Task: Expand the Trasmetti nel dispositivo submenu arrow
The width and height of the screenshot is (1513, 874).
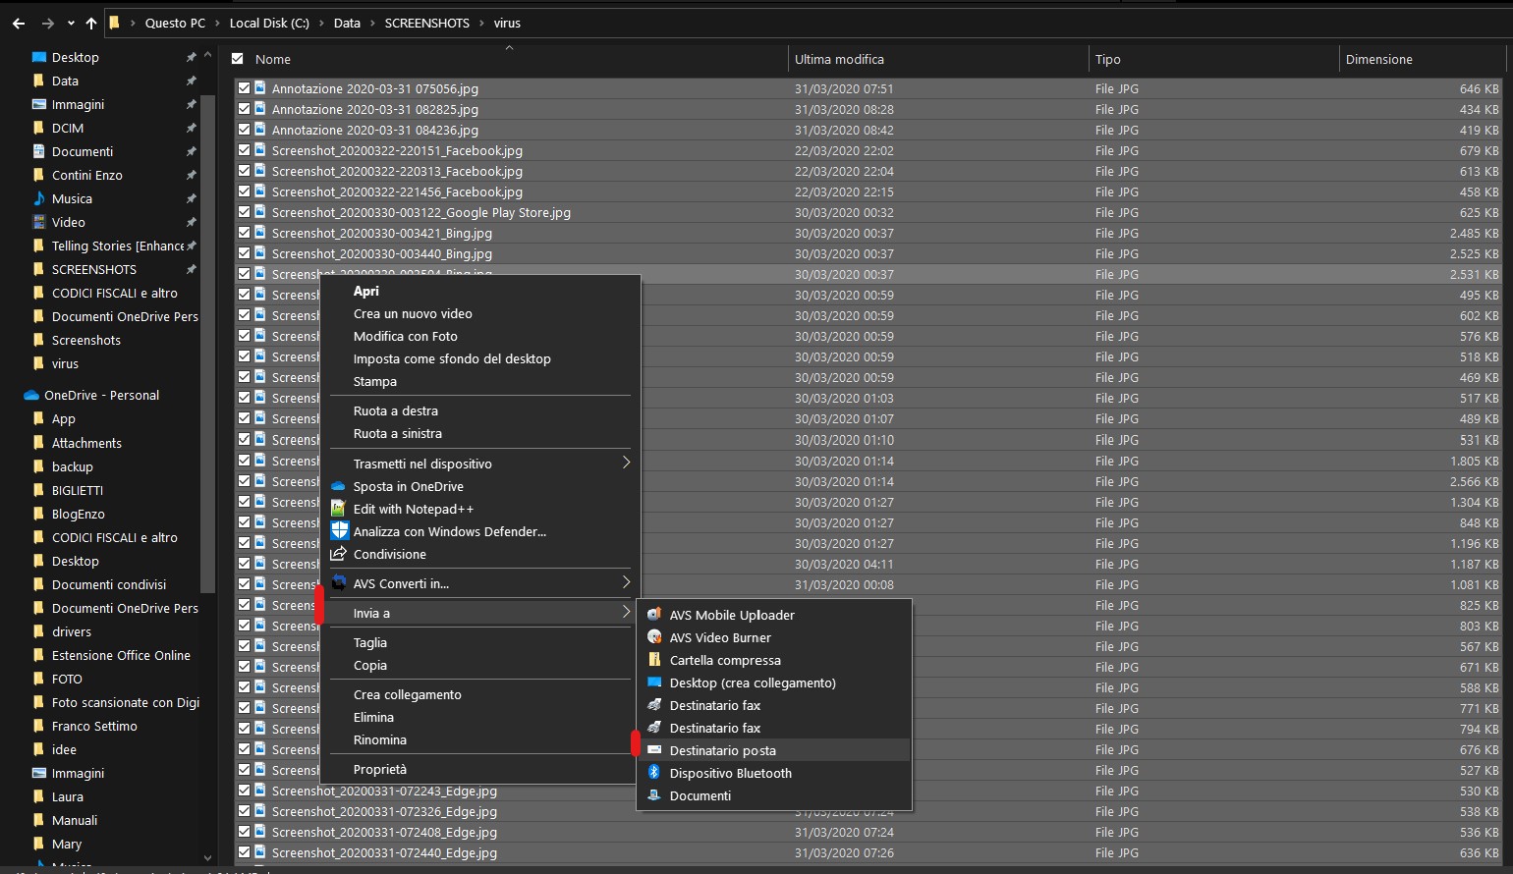Action: click(626, 463)
